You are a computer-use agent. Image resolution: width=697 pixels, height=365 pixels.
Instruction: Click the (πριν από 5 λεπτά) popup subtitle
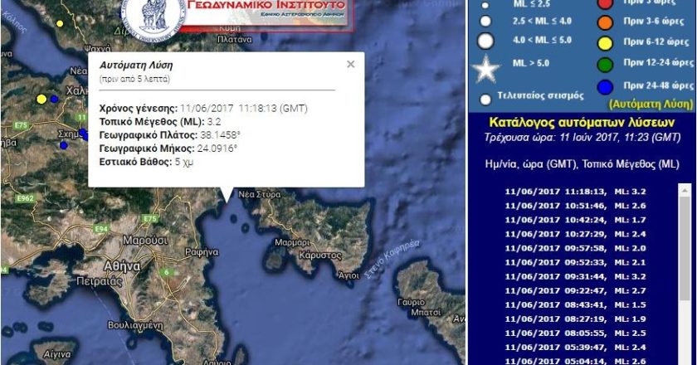point(134,79)
